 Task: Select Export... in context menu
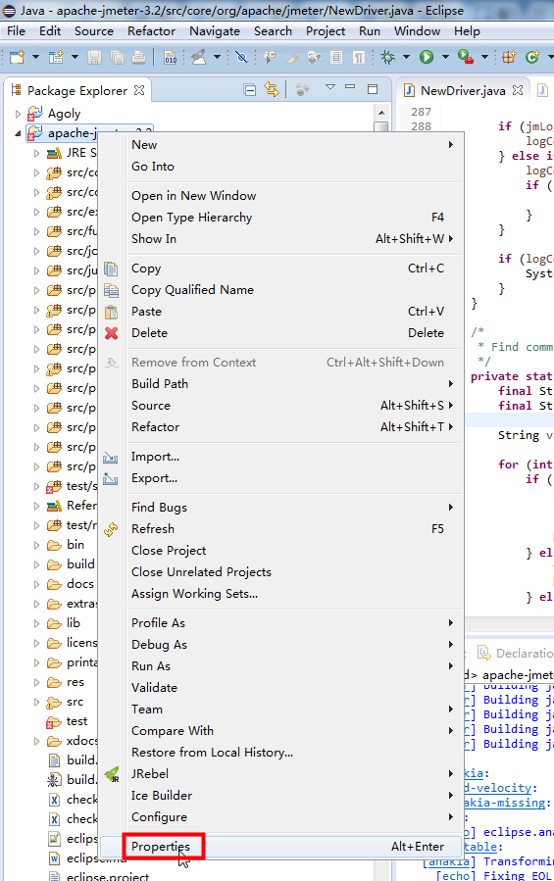[x=281, y=478]
